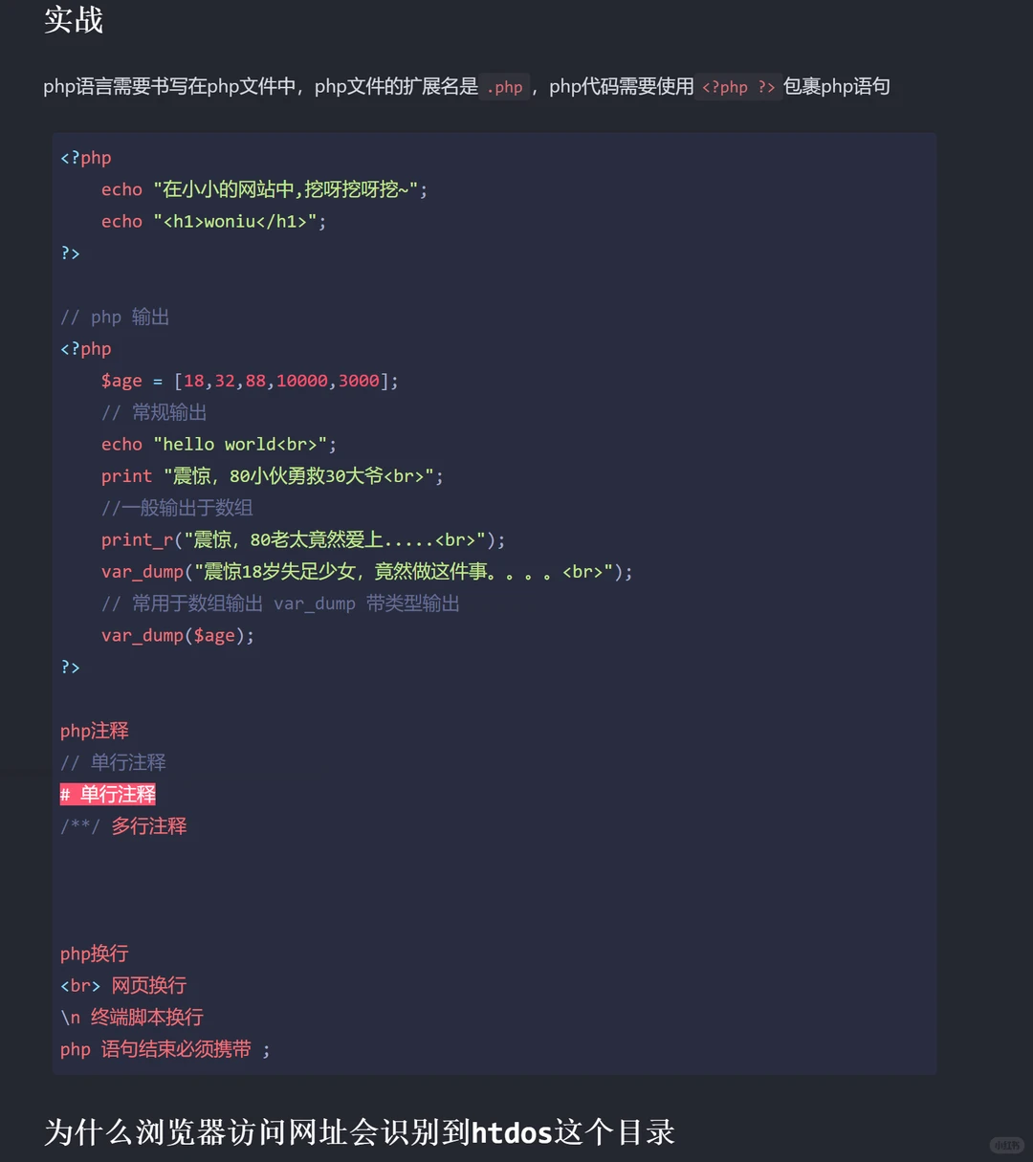This screenshot has height=1162, width=1033.
Task: Click the heading 为什么浏览器访问网址会识别到htdos这个目录
Action: coord(360,1132)
